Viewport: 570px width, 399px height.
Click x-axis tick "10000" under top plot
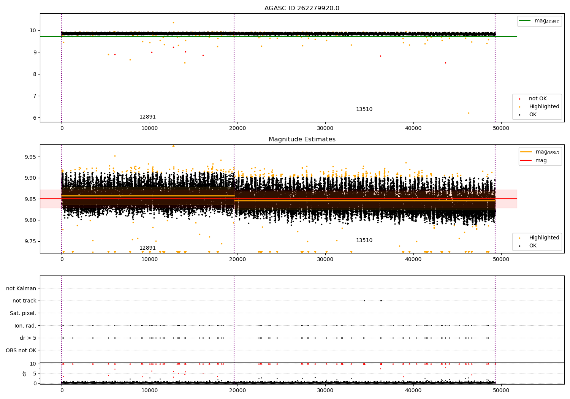point(149,128)
